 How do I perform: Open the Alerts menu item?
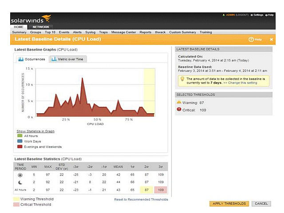(77, 32)
